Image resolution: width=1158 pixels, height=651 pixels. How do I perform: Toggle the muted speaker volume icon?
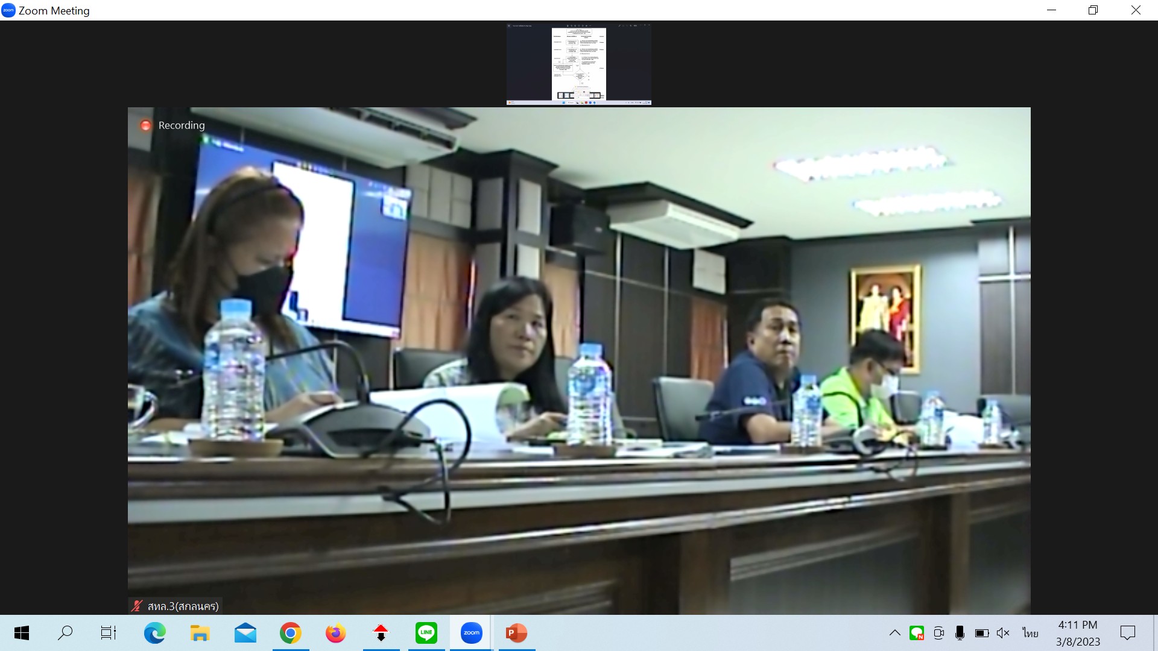coord(1003,633)
